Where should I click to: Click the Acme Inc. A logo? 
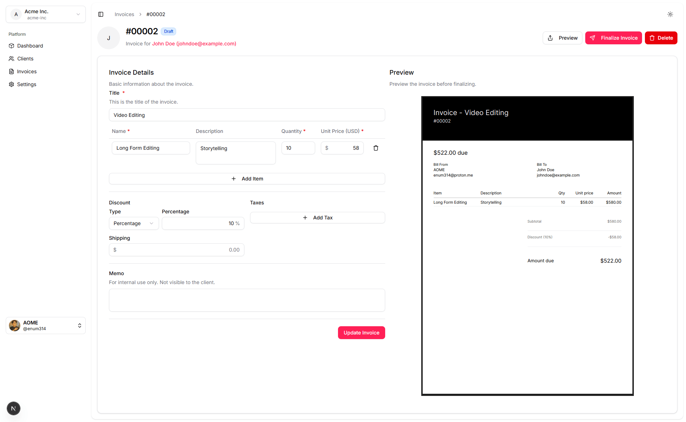point(16,14)
